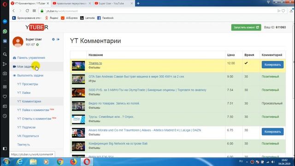
Task: Open YT Лайки к комментам menu item
Action: (x=33, y=110)
